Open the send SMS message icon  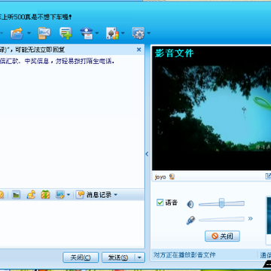pyautogui.click(x=44, y=33)
